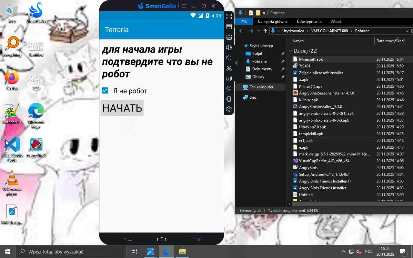
Task: Open Pulpit in Explorer sidebar
Action: coord(257,54)
